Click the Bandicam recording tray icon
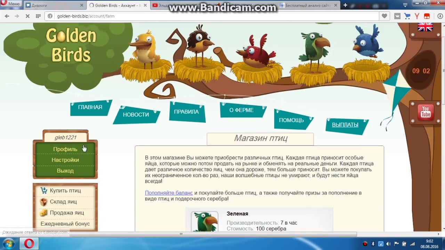The image size is (445, 250). [x=365, y=244]
